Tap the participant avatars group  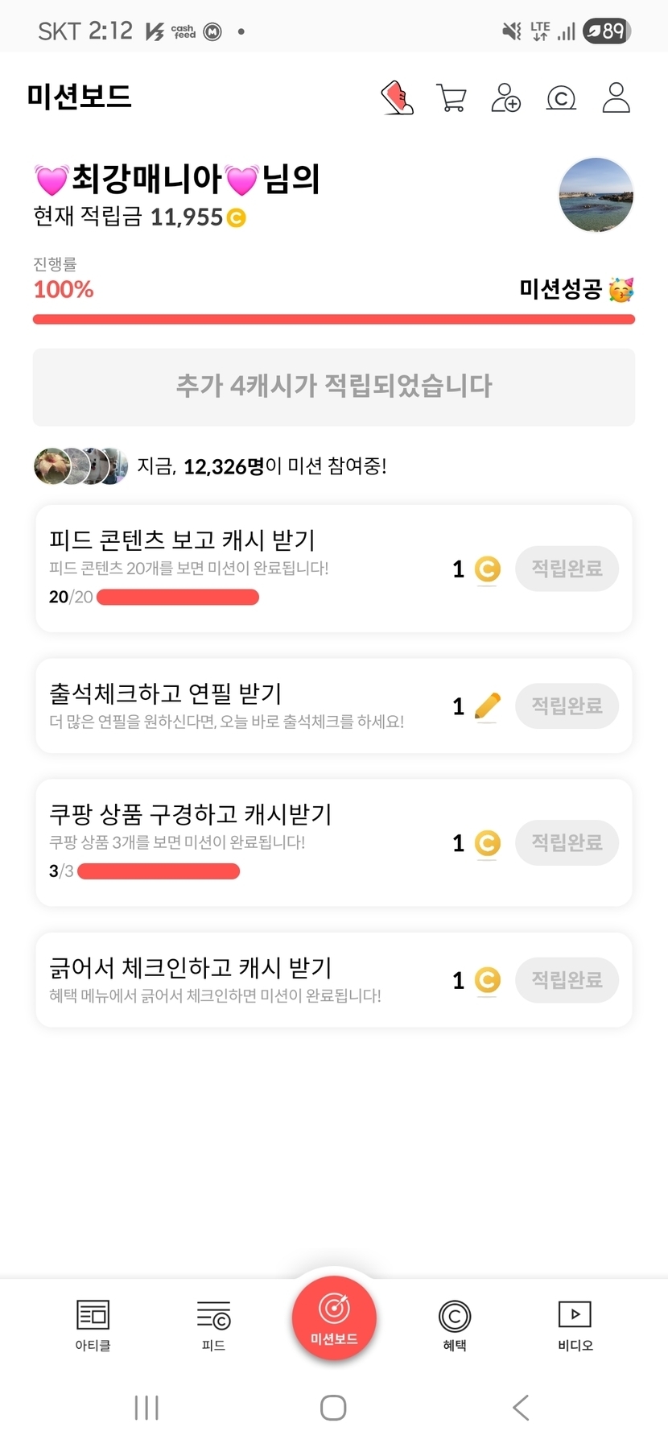[80, 466]
